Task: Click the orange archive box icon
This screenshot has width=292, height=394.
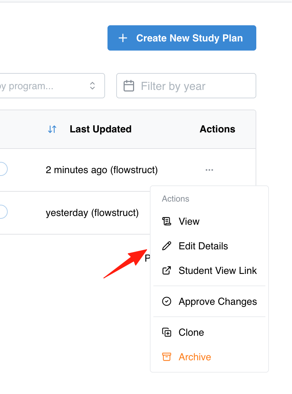Action: tap(167, 357)
